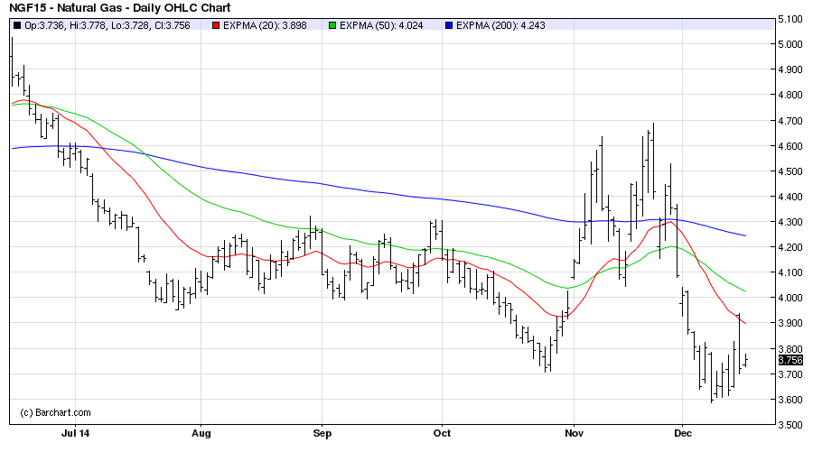
Task: Click the Nov date axis label
Action: tap(573, 433)
